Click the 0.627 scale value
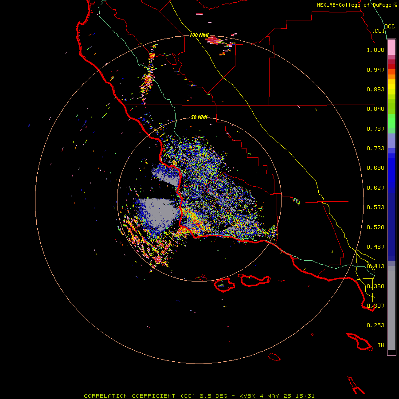 click(376, 188)
